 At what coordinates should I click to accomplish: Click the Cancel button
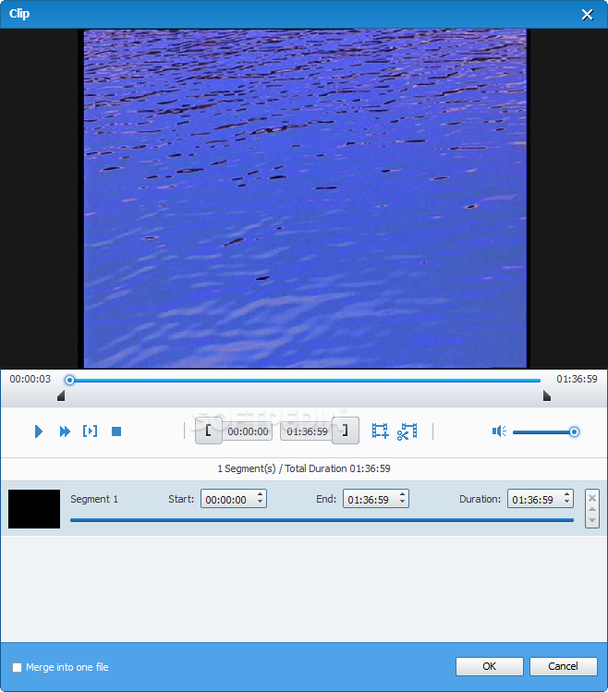[x=563, y=666]
